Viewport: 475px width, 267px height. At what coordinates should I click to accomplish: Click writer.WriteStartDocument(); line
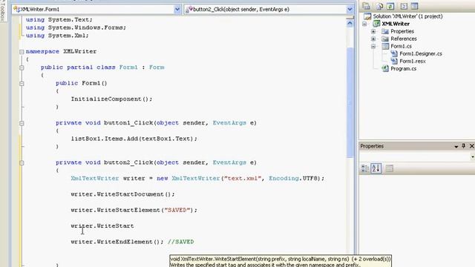[x=122, y=194]
